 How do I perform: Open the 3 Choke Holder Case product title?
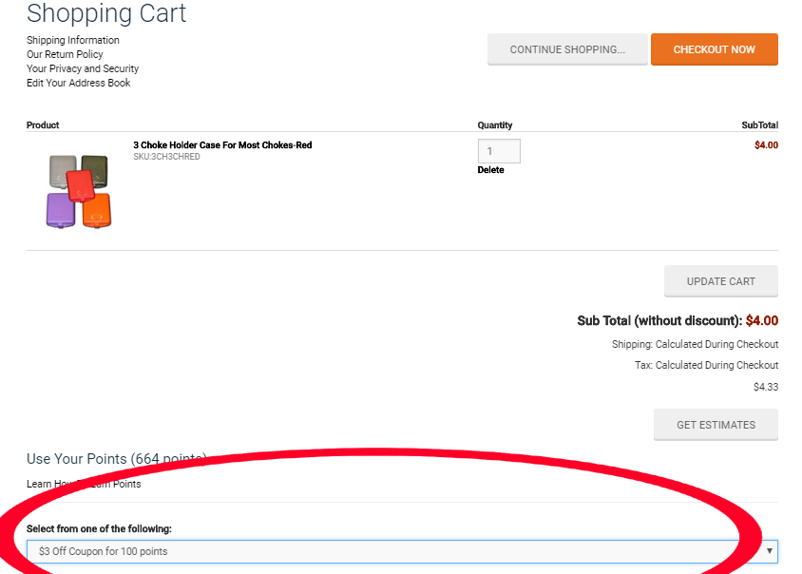pyautogui.click(x=222, y=145)
